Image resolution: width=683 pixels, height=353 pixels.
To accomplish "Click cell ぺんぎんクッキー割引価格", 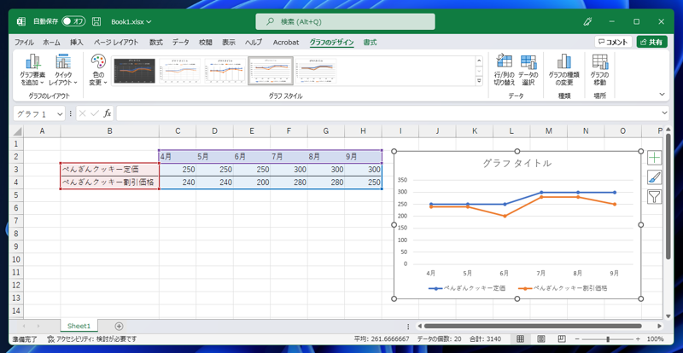I will [110, 182].
